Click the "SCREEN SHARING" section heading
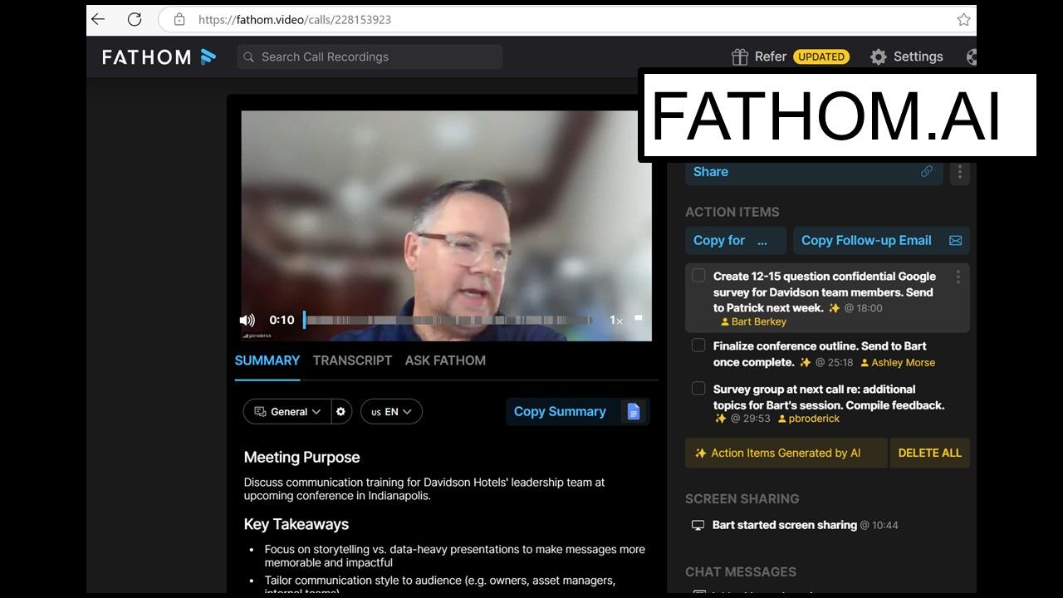The image size is (1063, 598). point(742,499)
